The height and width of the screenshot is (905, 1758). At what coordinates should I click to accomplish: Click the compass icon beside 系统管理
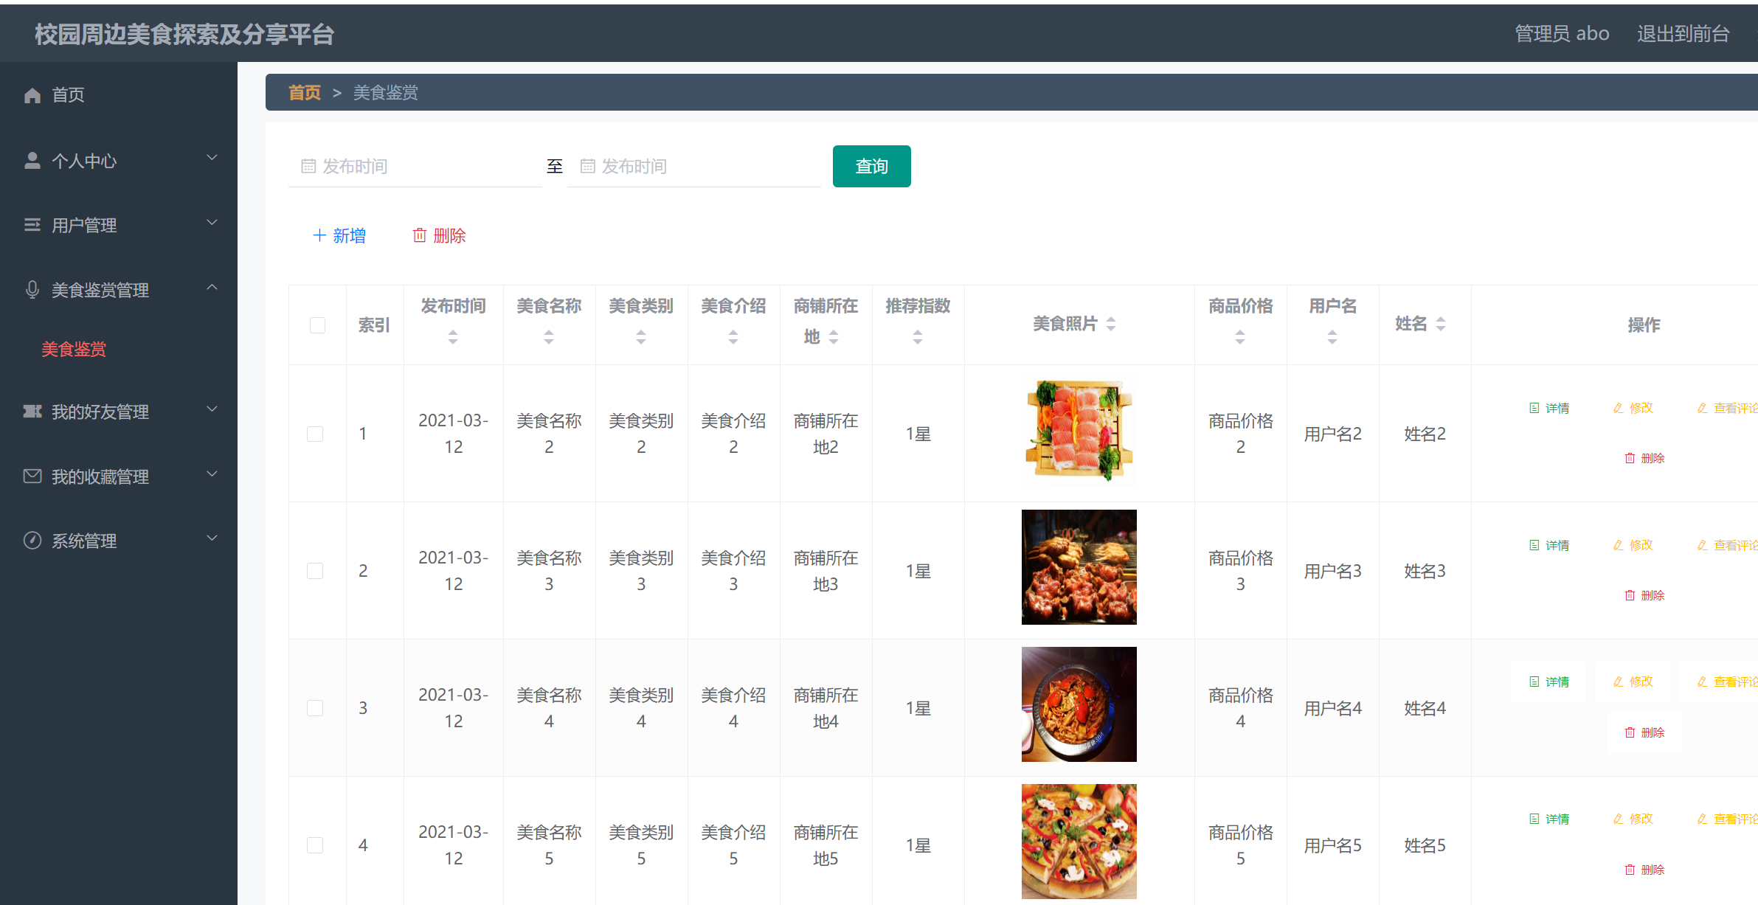pos(32,540)
